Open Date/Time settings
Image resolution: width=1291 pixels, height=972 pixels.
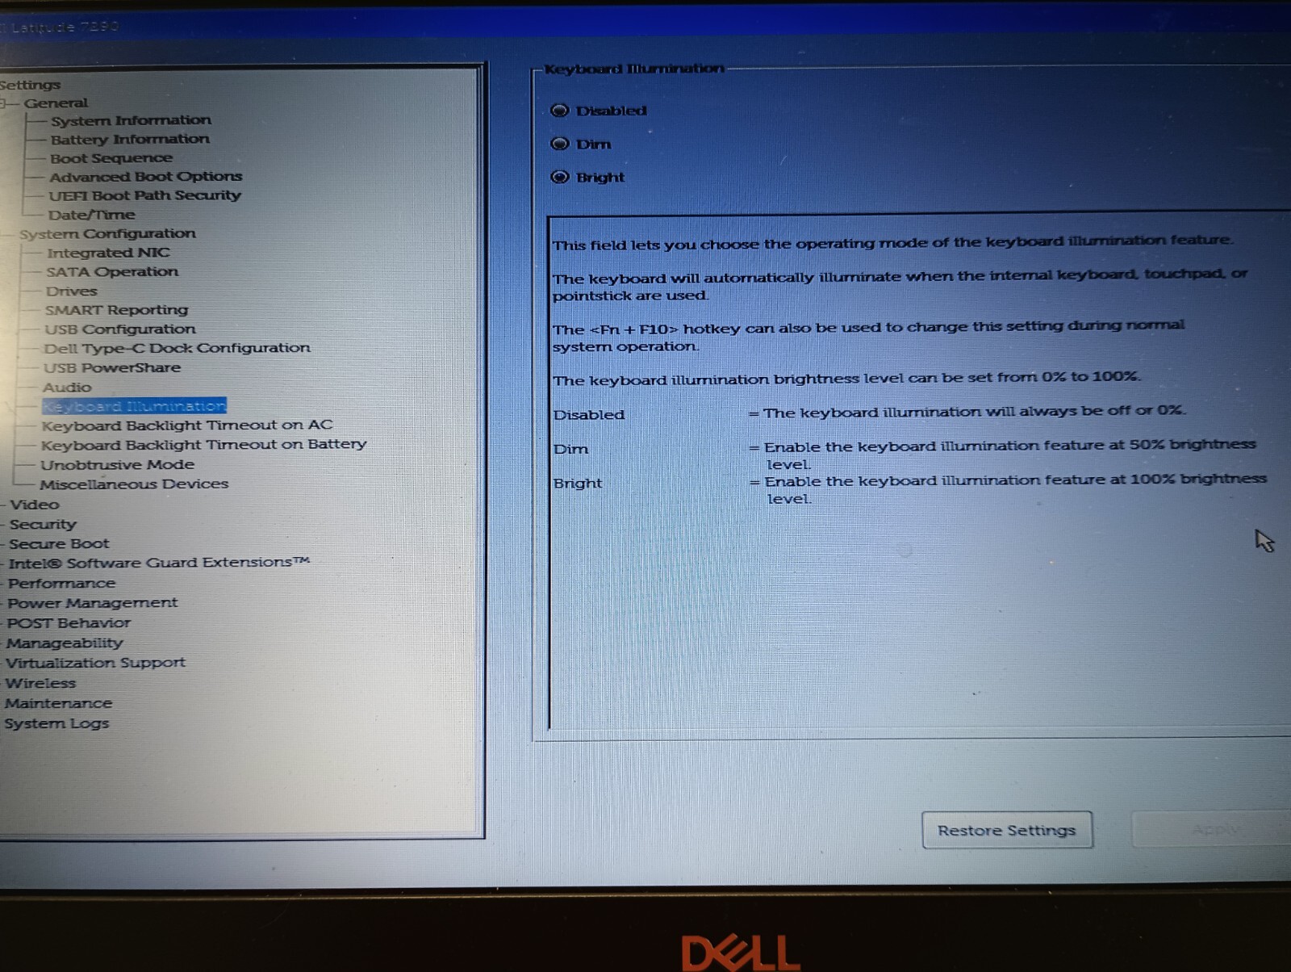tap(91, 215)
